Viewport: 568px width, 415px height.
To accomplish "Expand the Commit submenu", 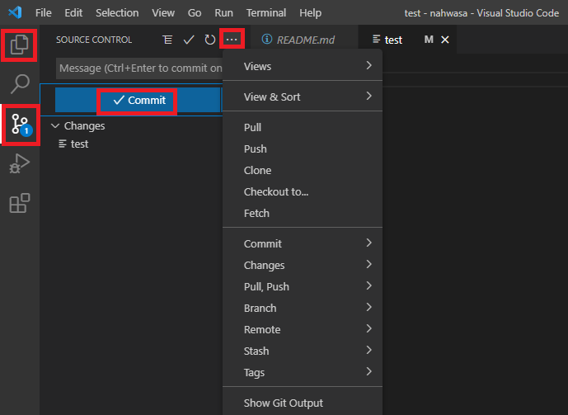I will tap(303, 243).
